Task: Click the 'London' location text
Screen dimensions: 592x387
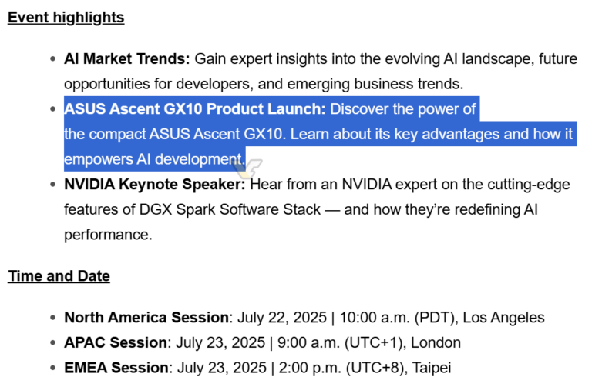Action: pos(436,342)
